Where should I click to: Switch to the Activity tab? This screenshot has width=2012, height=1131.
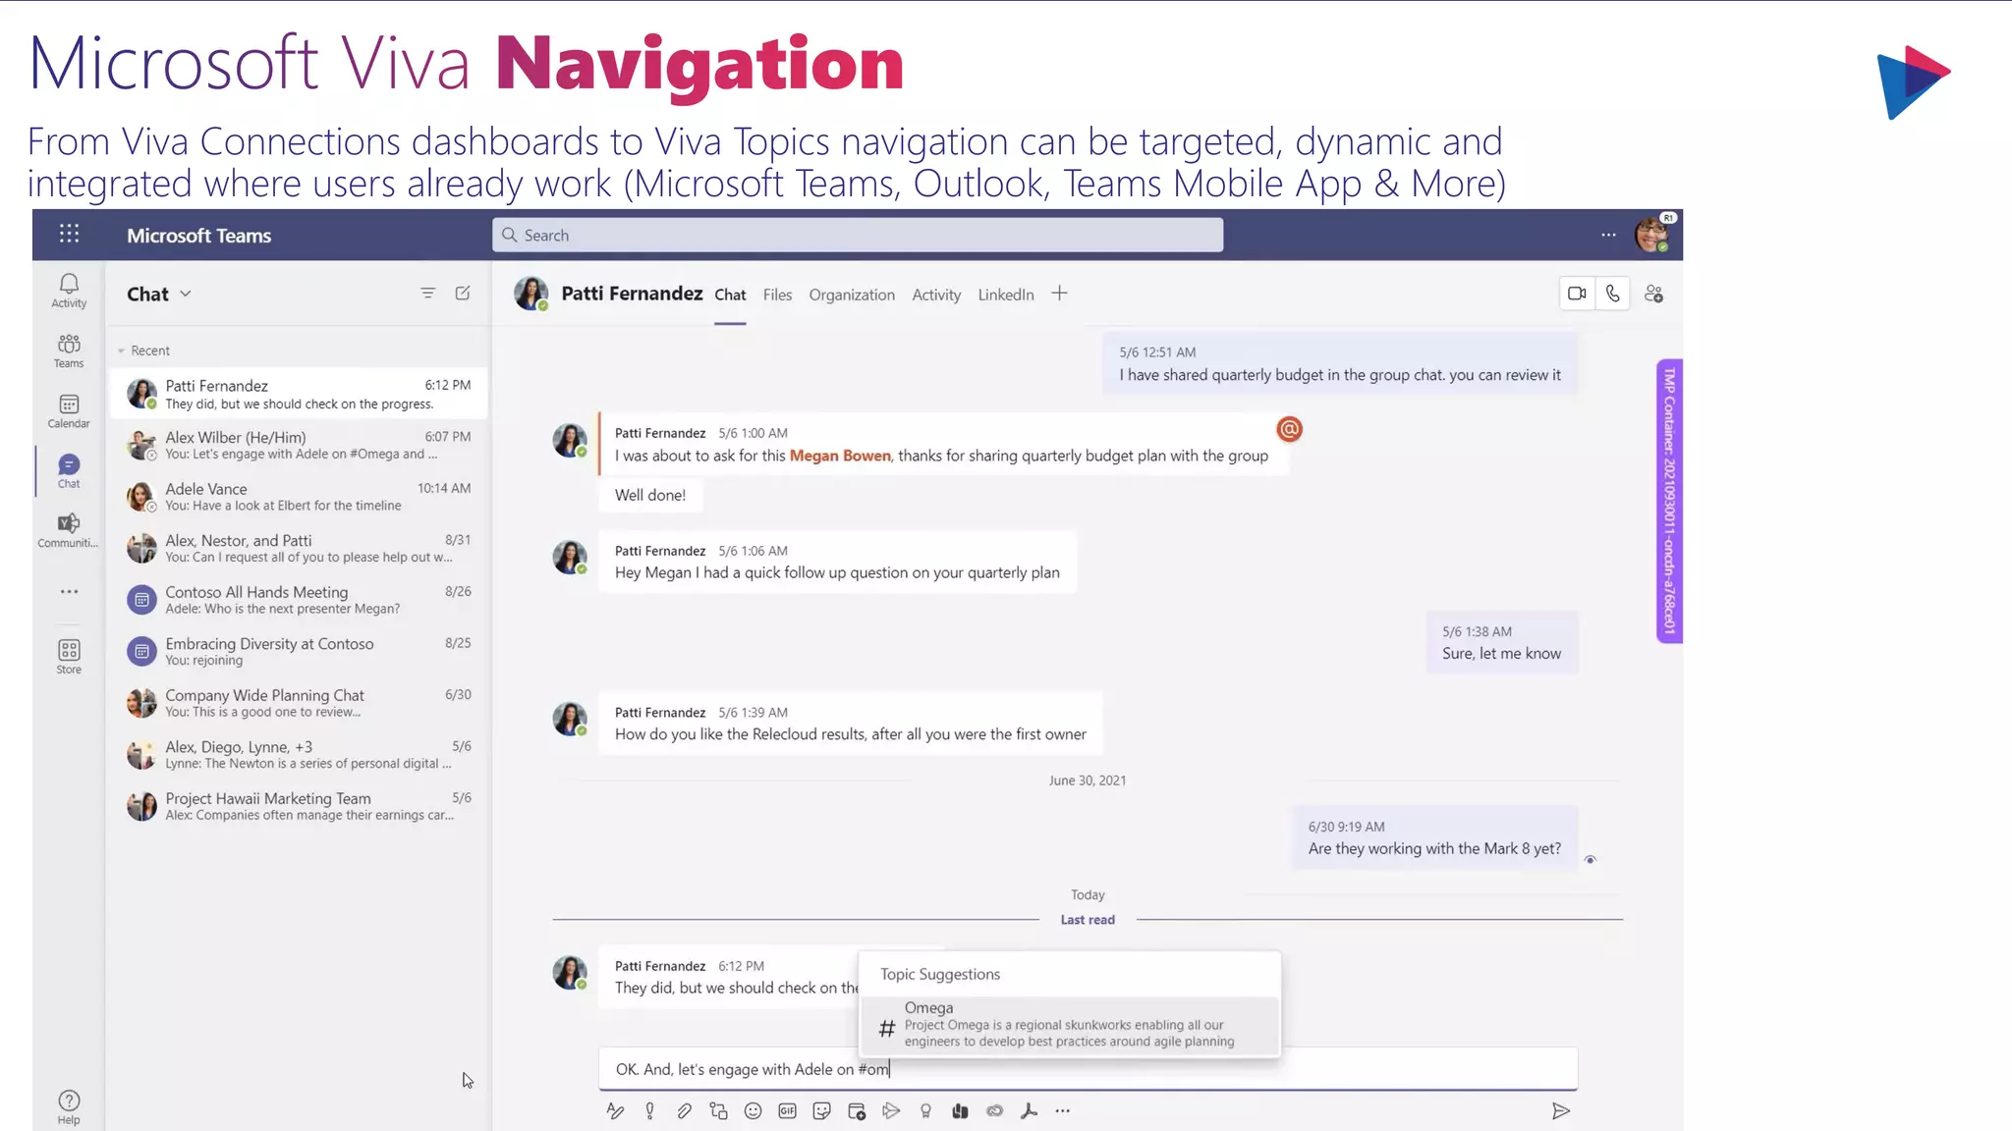click(936, 295)
